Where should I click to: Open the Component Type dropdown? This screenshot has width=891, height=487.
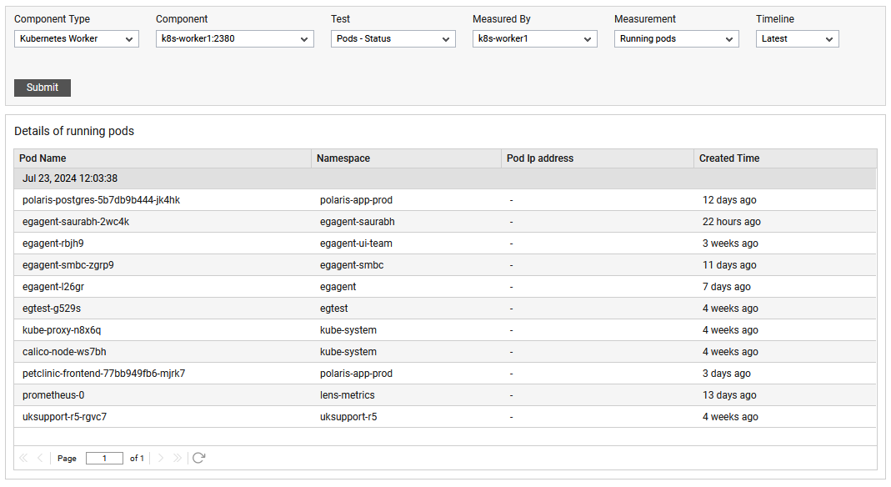[x=77, y=38]
